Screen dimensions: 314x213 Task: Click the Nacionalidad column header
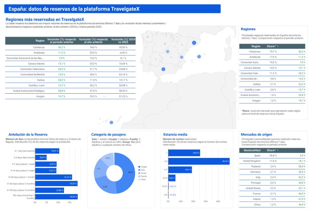pyautogui.click(x=252, y=150)
